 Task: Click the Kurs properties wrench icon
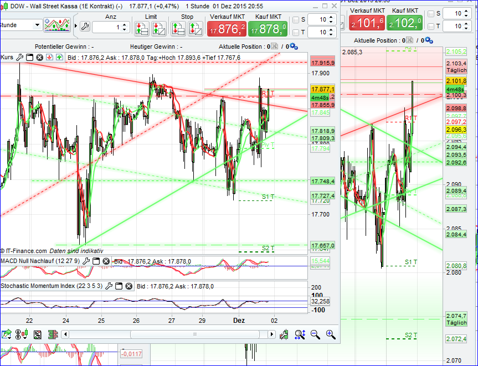[x=19, y=57]
